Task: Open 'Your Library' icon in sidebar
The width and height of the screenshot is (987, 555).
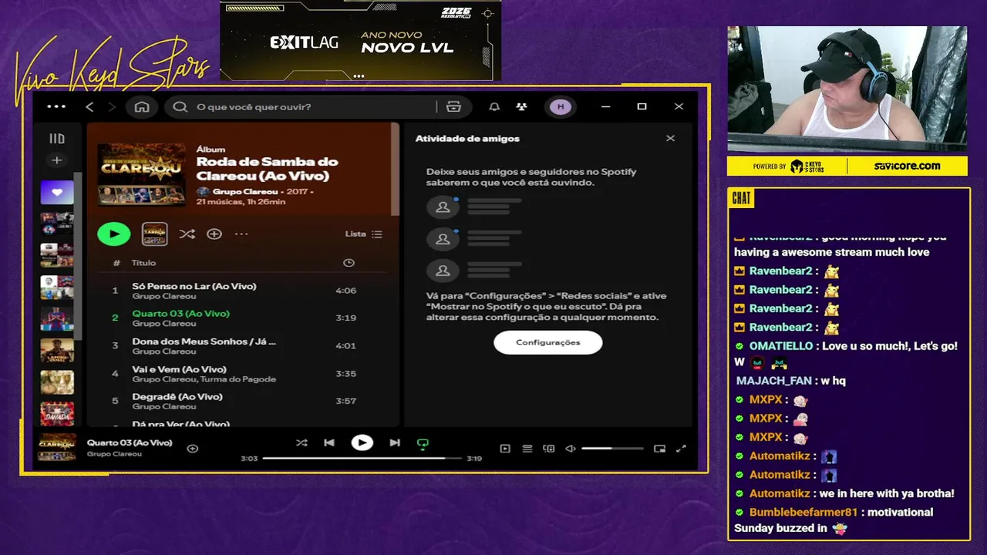Action: (x=57, y=139)
